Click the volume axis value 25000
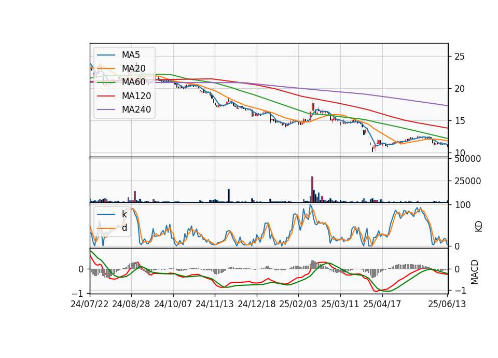Viewport: 498px width, 358px height. click(468, 181)
